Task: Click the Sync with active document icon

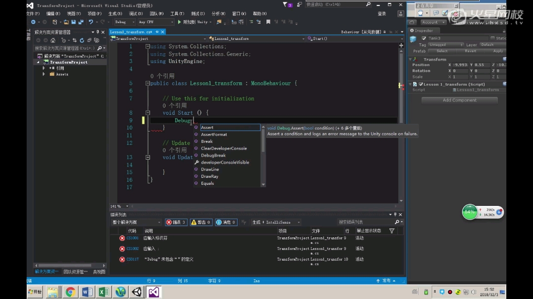Action: [75, 40]
